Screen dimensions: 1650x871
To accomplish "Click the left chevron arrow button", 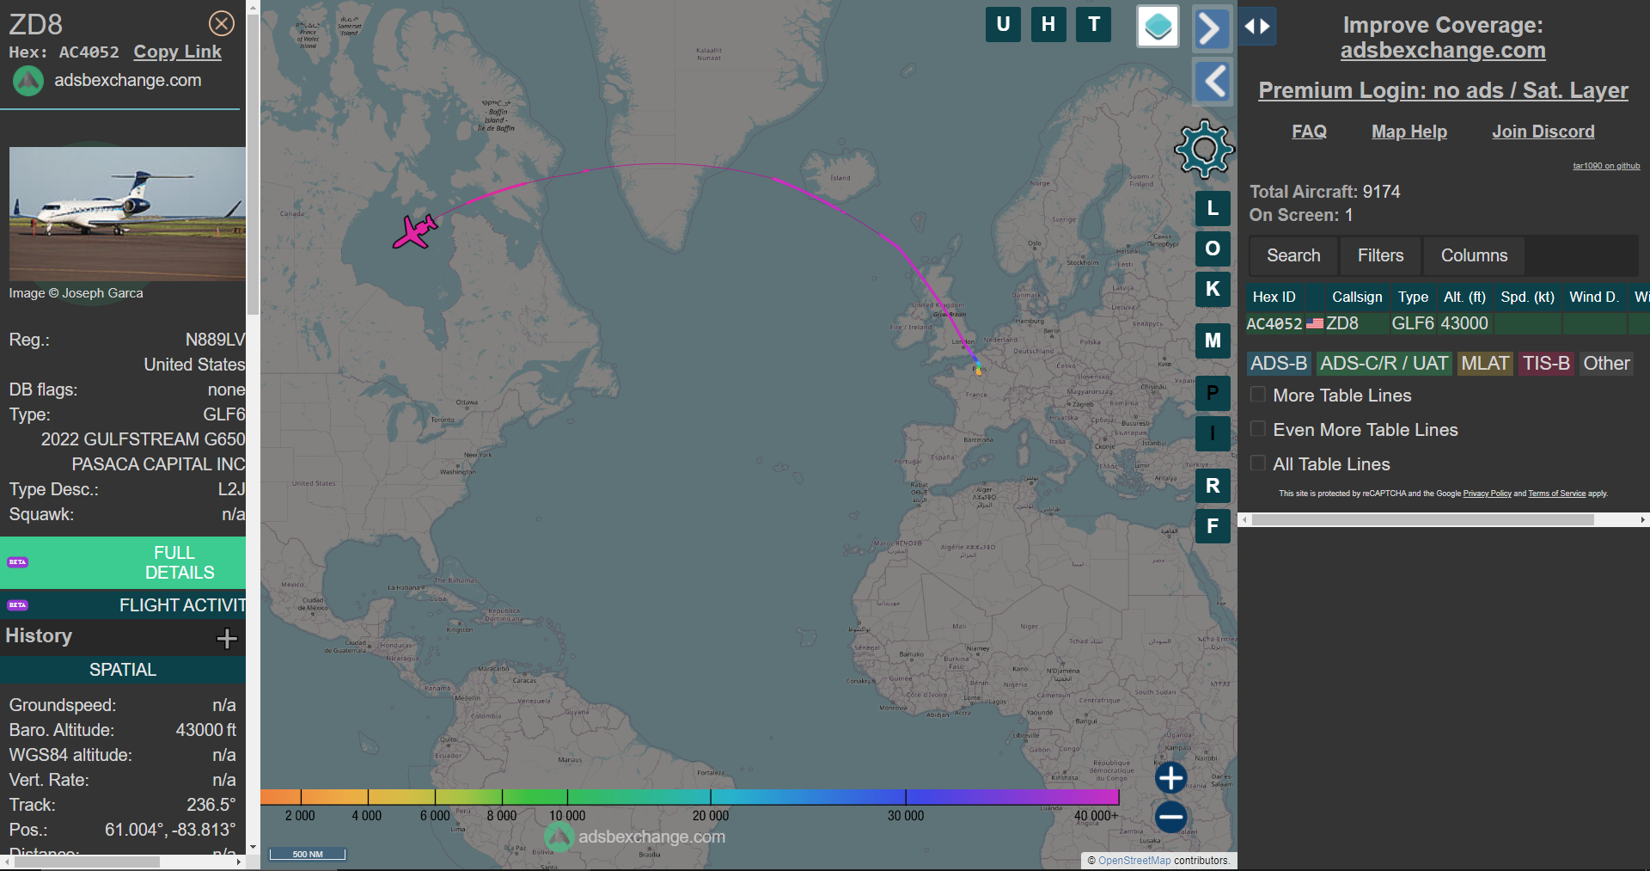I will pos(1213,83).
